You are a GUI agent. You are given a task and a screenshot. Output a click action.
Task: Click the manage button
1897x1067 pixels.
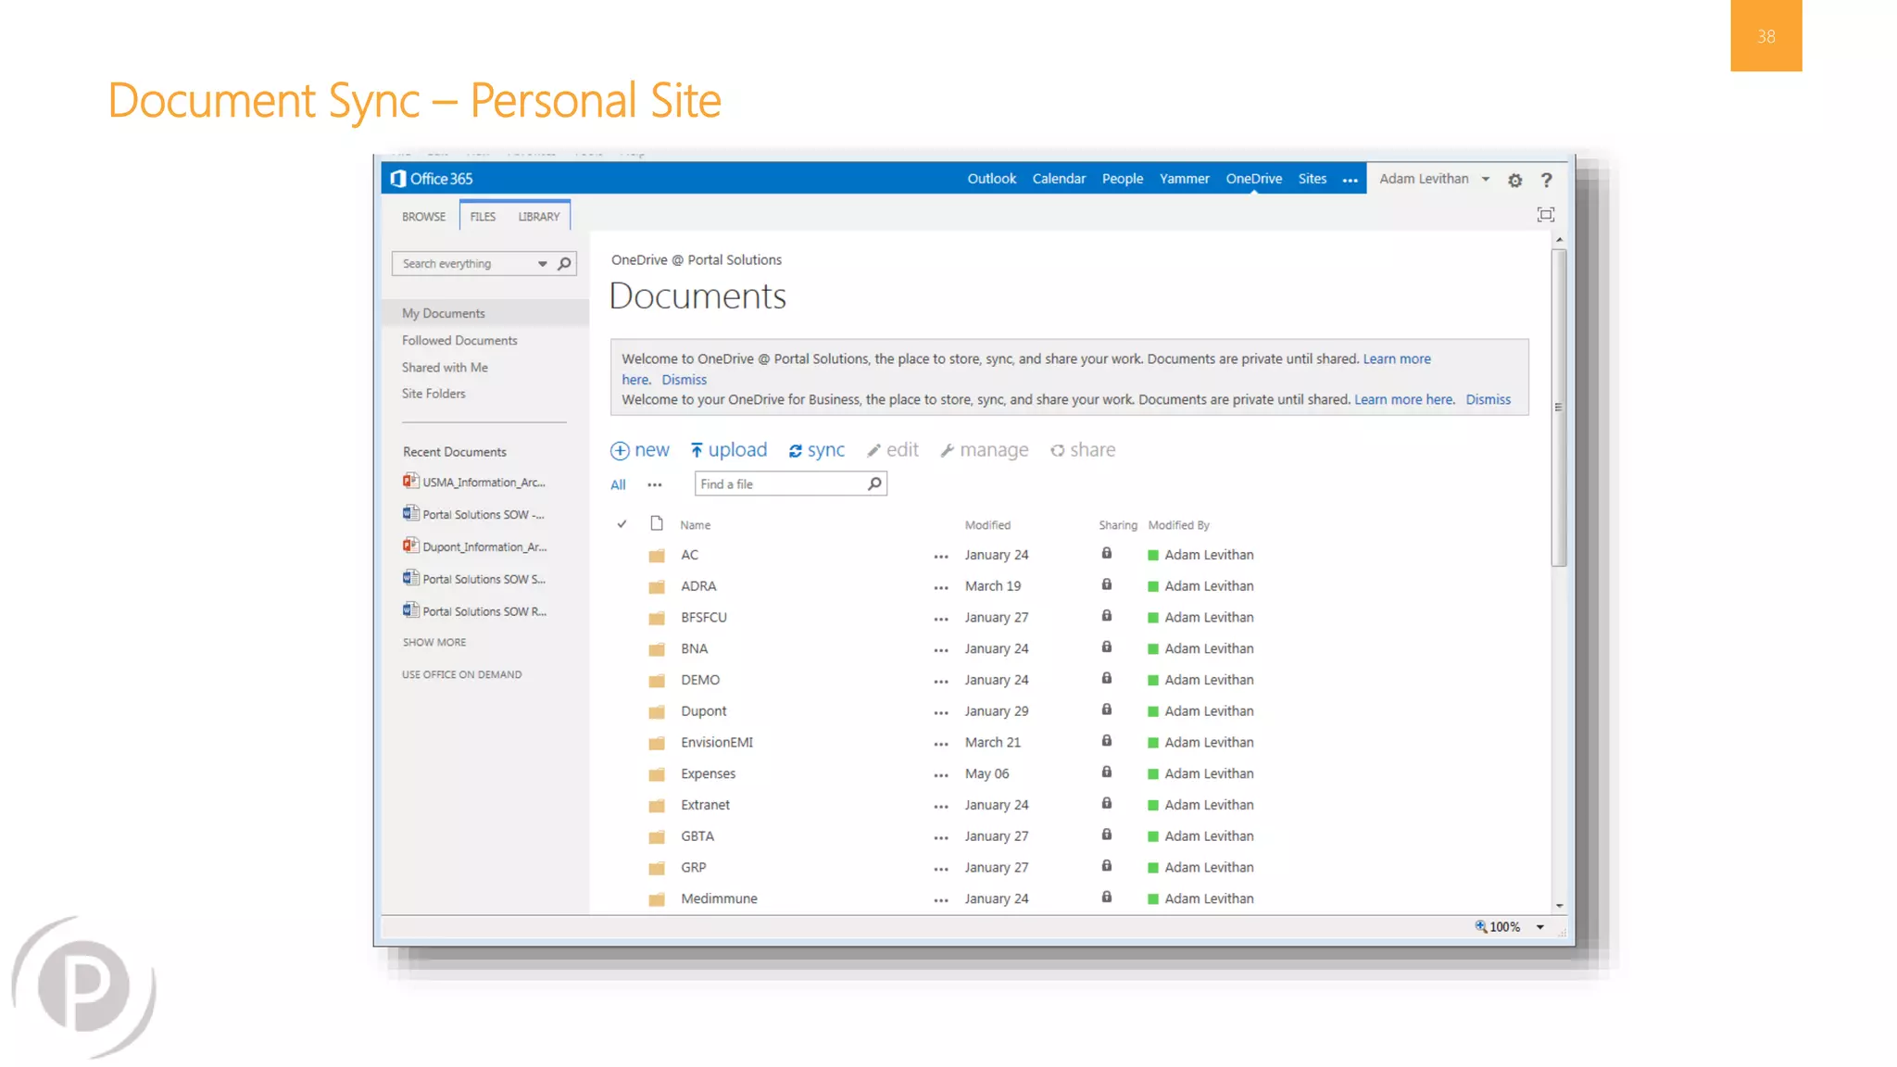(x=984, y=450)
